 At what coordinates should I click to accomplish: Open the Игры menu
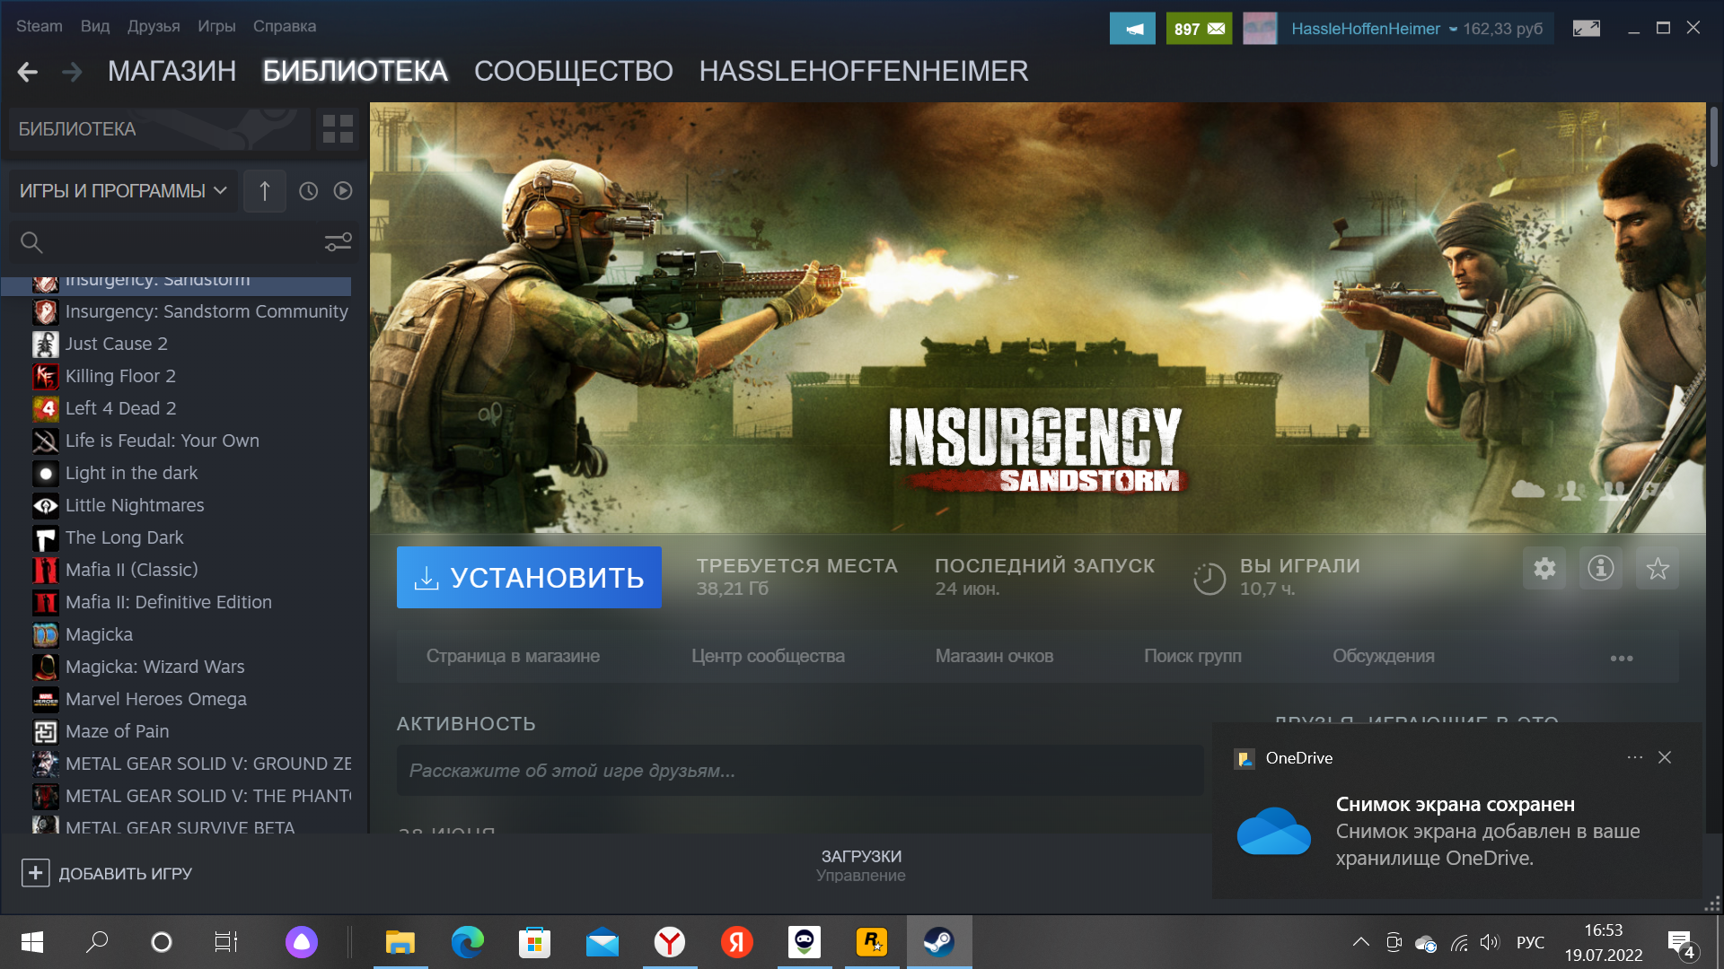coord(216,26)
